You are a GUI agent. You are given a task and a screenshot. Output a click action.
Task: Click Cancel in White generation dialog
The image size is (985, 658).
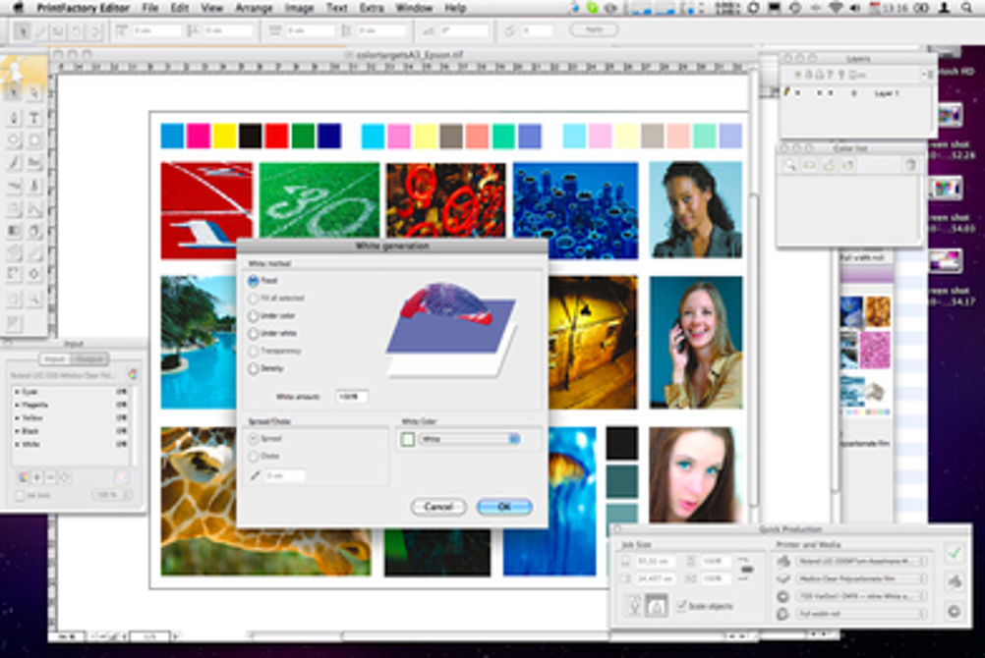(438, 507)
